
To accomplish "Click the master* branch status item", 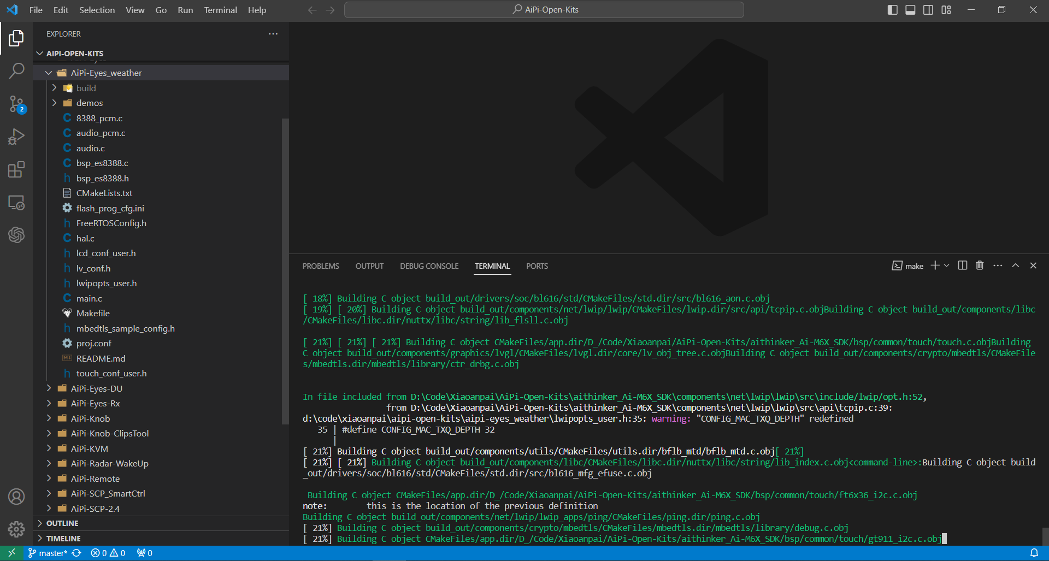I will click(47, 553).
